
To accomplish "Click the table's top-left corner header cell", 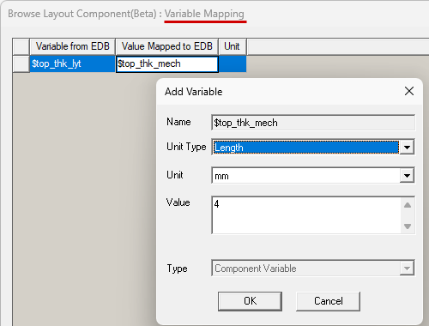I will click(x=21, y=46).
